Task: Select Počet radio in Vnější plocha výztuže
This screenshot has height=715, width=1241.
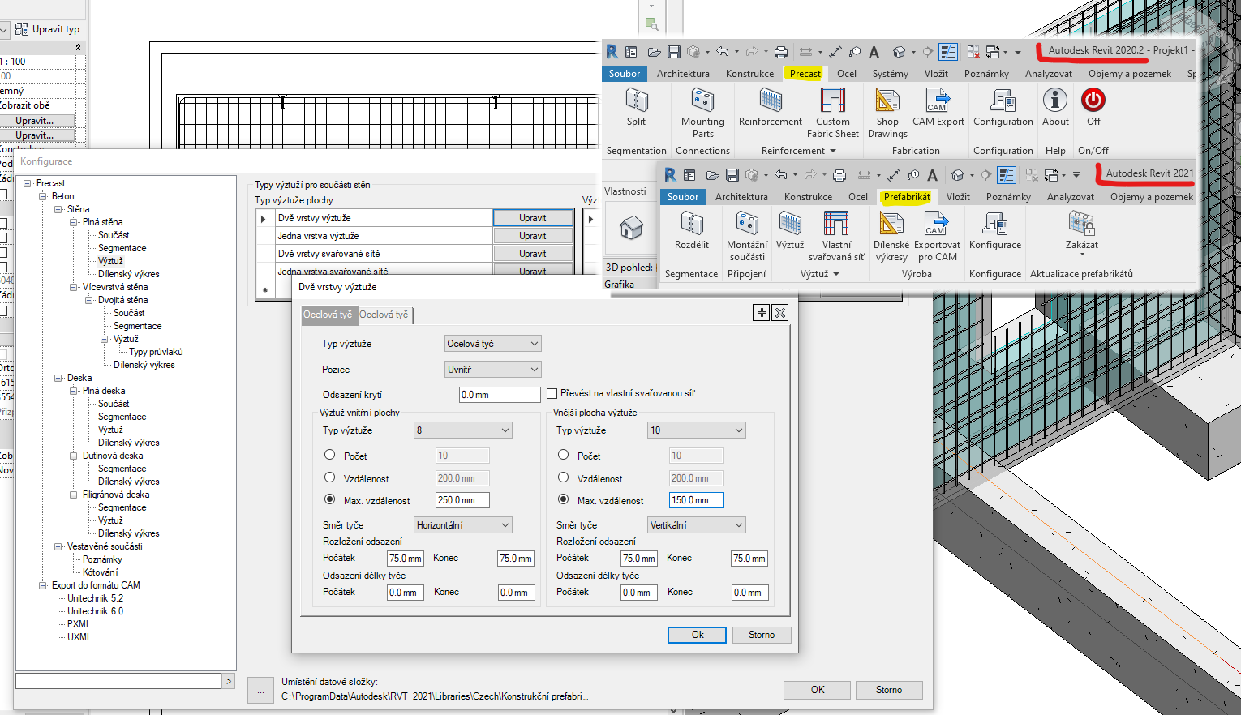Action: [564, 455]
